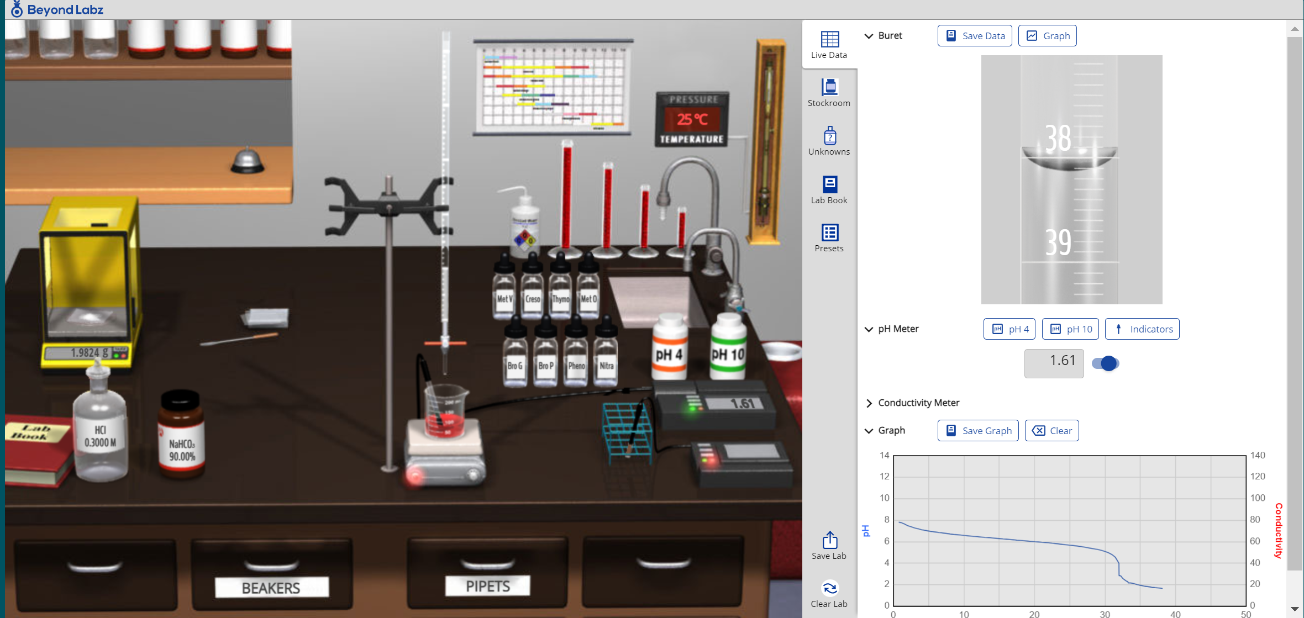Viewport: 1304px width, 618px height.
Task: Open the Presets panel
Action: pos(829,236)
